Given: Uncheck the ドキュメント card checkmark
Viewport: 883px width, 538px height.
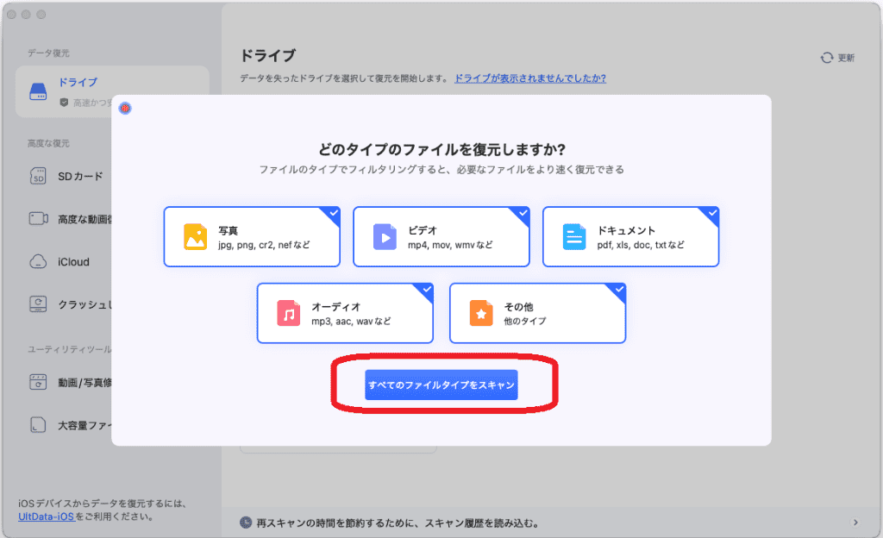Looking at the screenshot, I should click(712, 213).
